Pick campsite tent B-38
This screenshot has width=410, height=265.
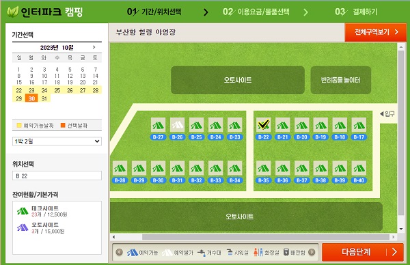320,168
